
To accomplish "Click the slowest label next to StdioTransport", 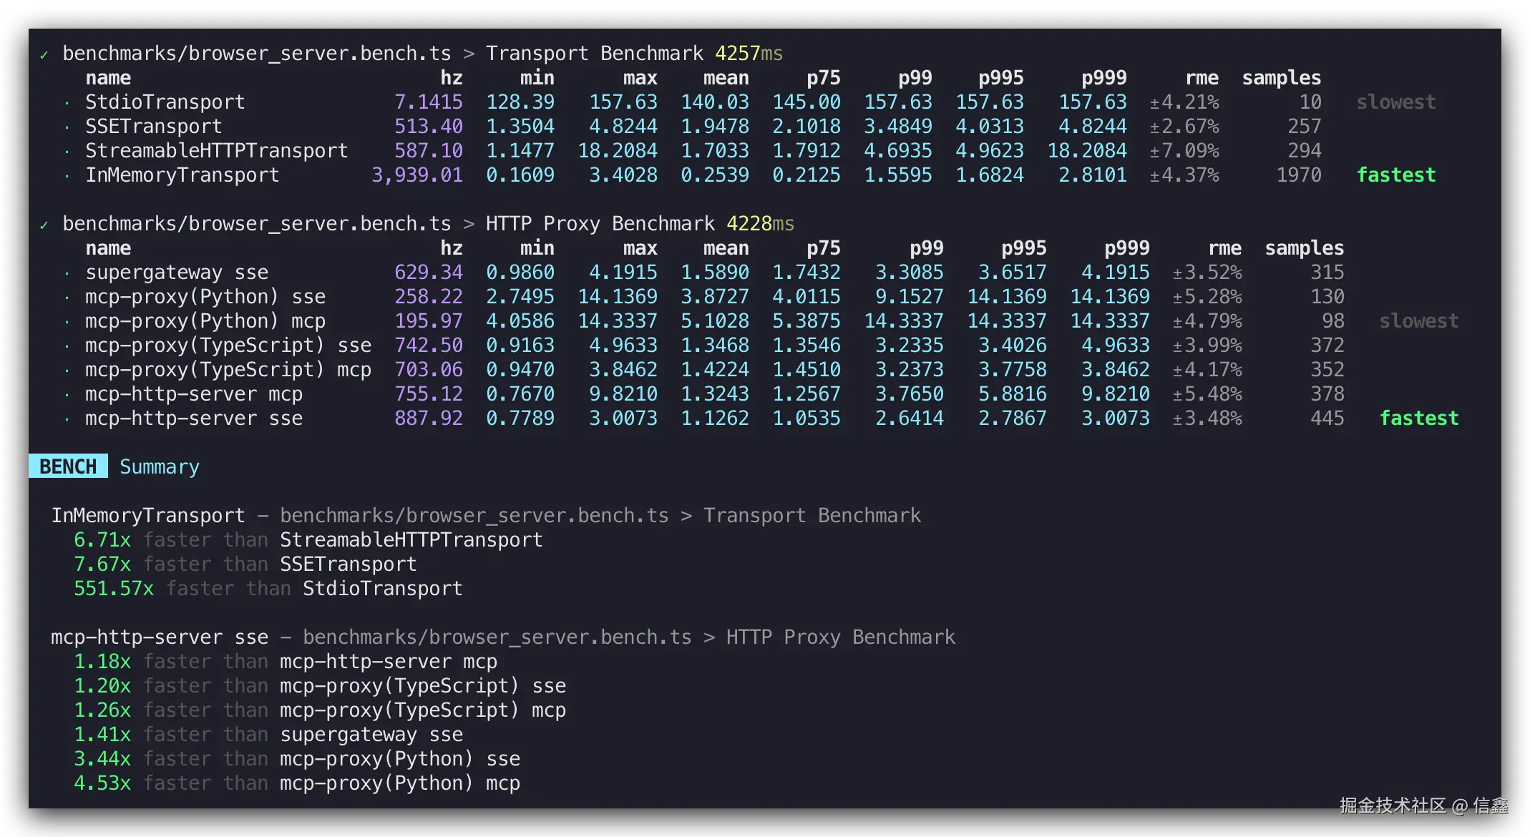I will tap(1396, 102).
